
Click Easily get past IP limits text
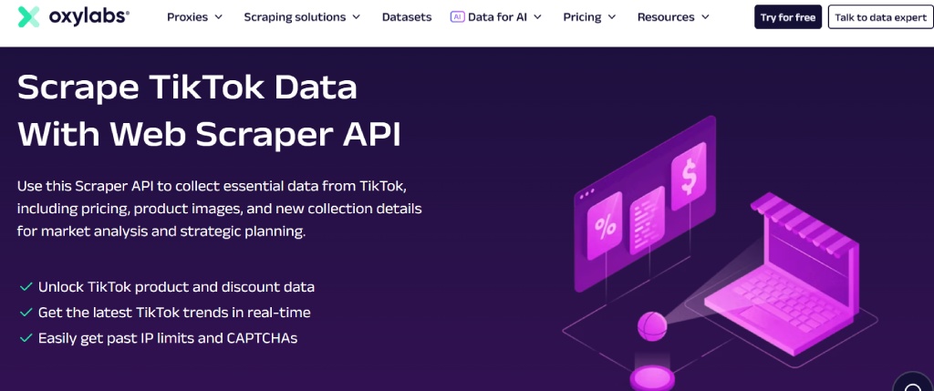168,339
